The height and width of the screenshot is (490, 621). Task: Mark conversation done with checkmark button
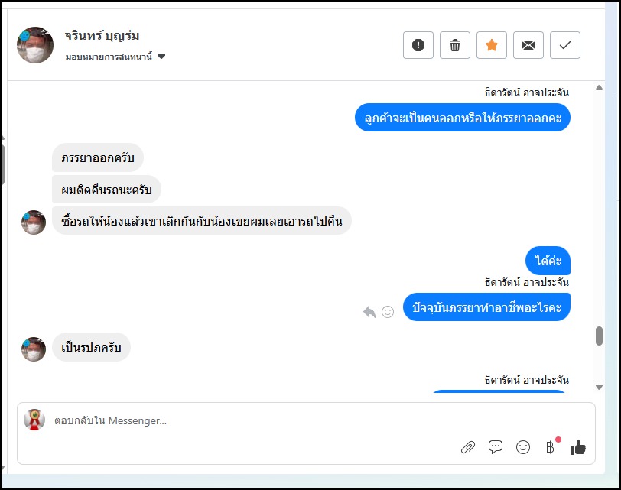[565, 45]
